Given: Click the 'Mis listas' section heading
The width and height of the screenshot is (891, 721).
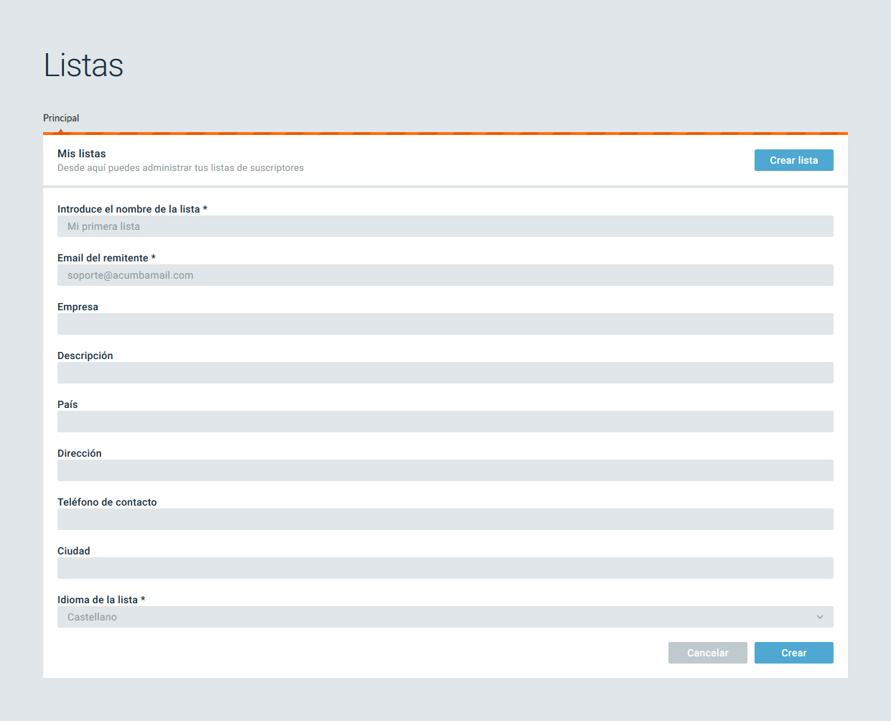Looking at the screenshot, I should coord(82,154).
